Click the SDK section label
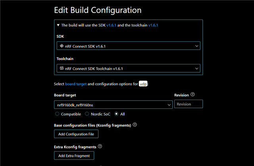Image resolution: width=254 pixels, height=166 pixels. point(60,36)
